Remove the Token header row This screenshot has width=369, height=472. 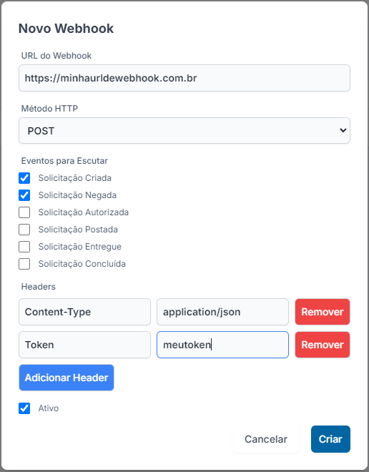point(323,345)
